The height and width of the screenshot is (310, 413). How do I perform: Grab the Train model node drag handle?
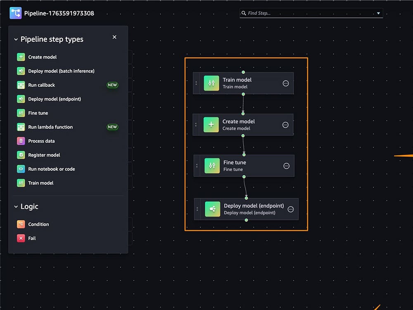pyautogui.click(x=196, y=83)
